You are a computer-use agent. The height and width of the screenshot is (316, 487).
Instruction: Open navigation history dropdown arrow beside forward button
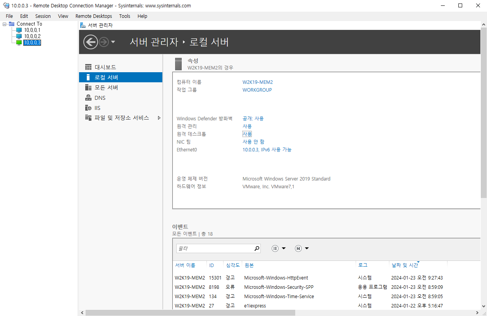(113, 42)
